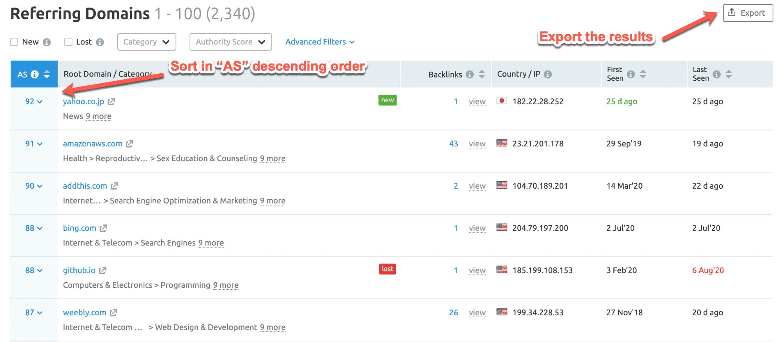Sort by the AS column header
The image size is (784, 342).
point(47,74)
